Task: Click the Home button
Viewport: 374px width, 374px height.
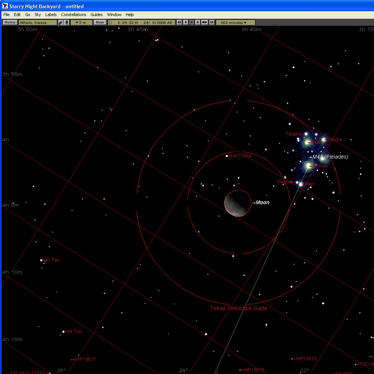Action: click(10, 22)
